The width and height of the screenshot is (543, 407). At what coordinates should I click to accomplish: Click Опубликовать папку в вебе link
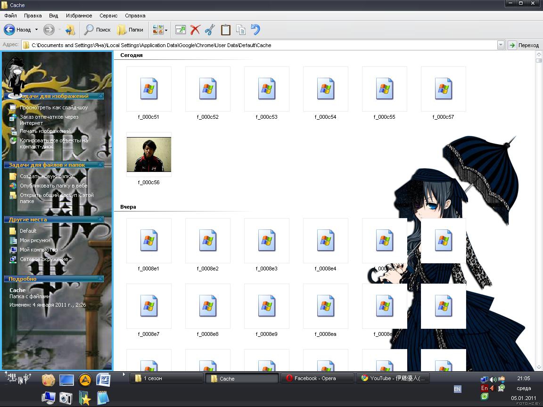tap(53, 186)
